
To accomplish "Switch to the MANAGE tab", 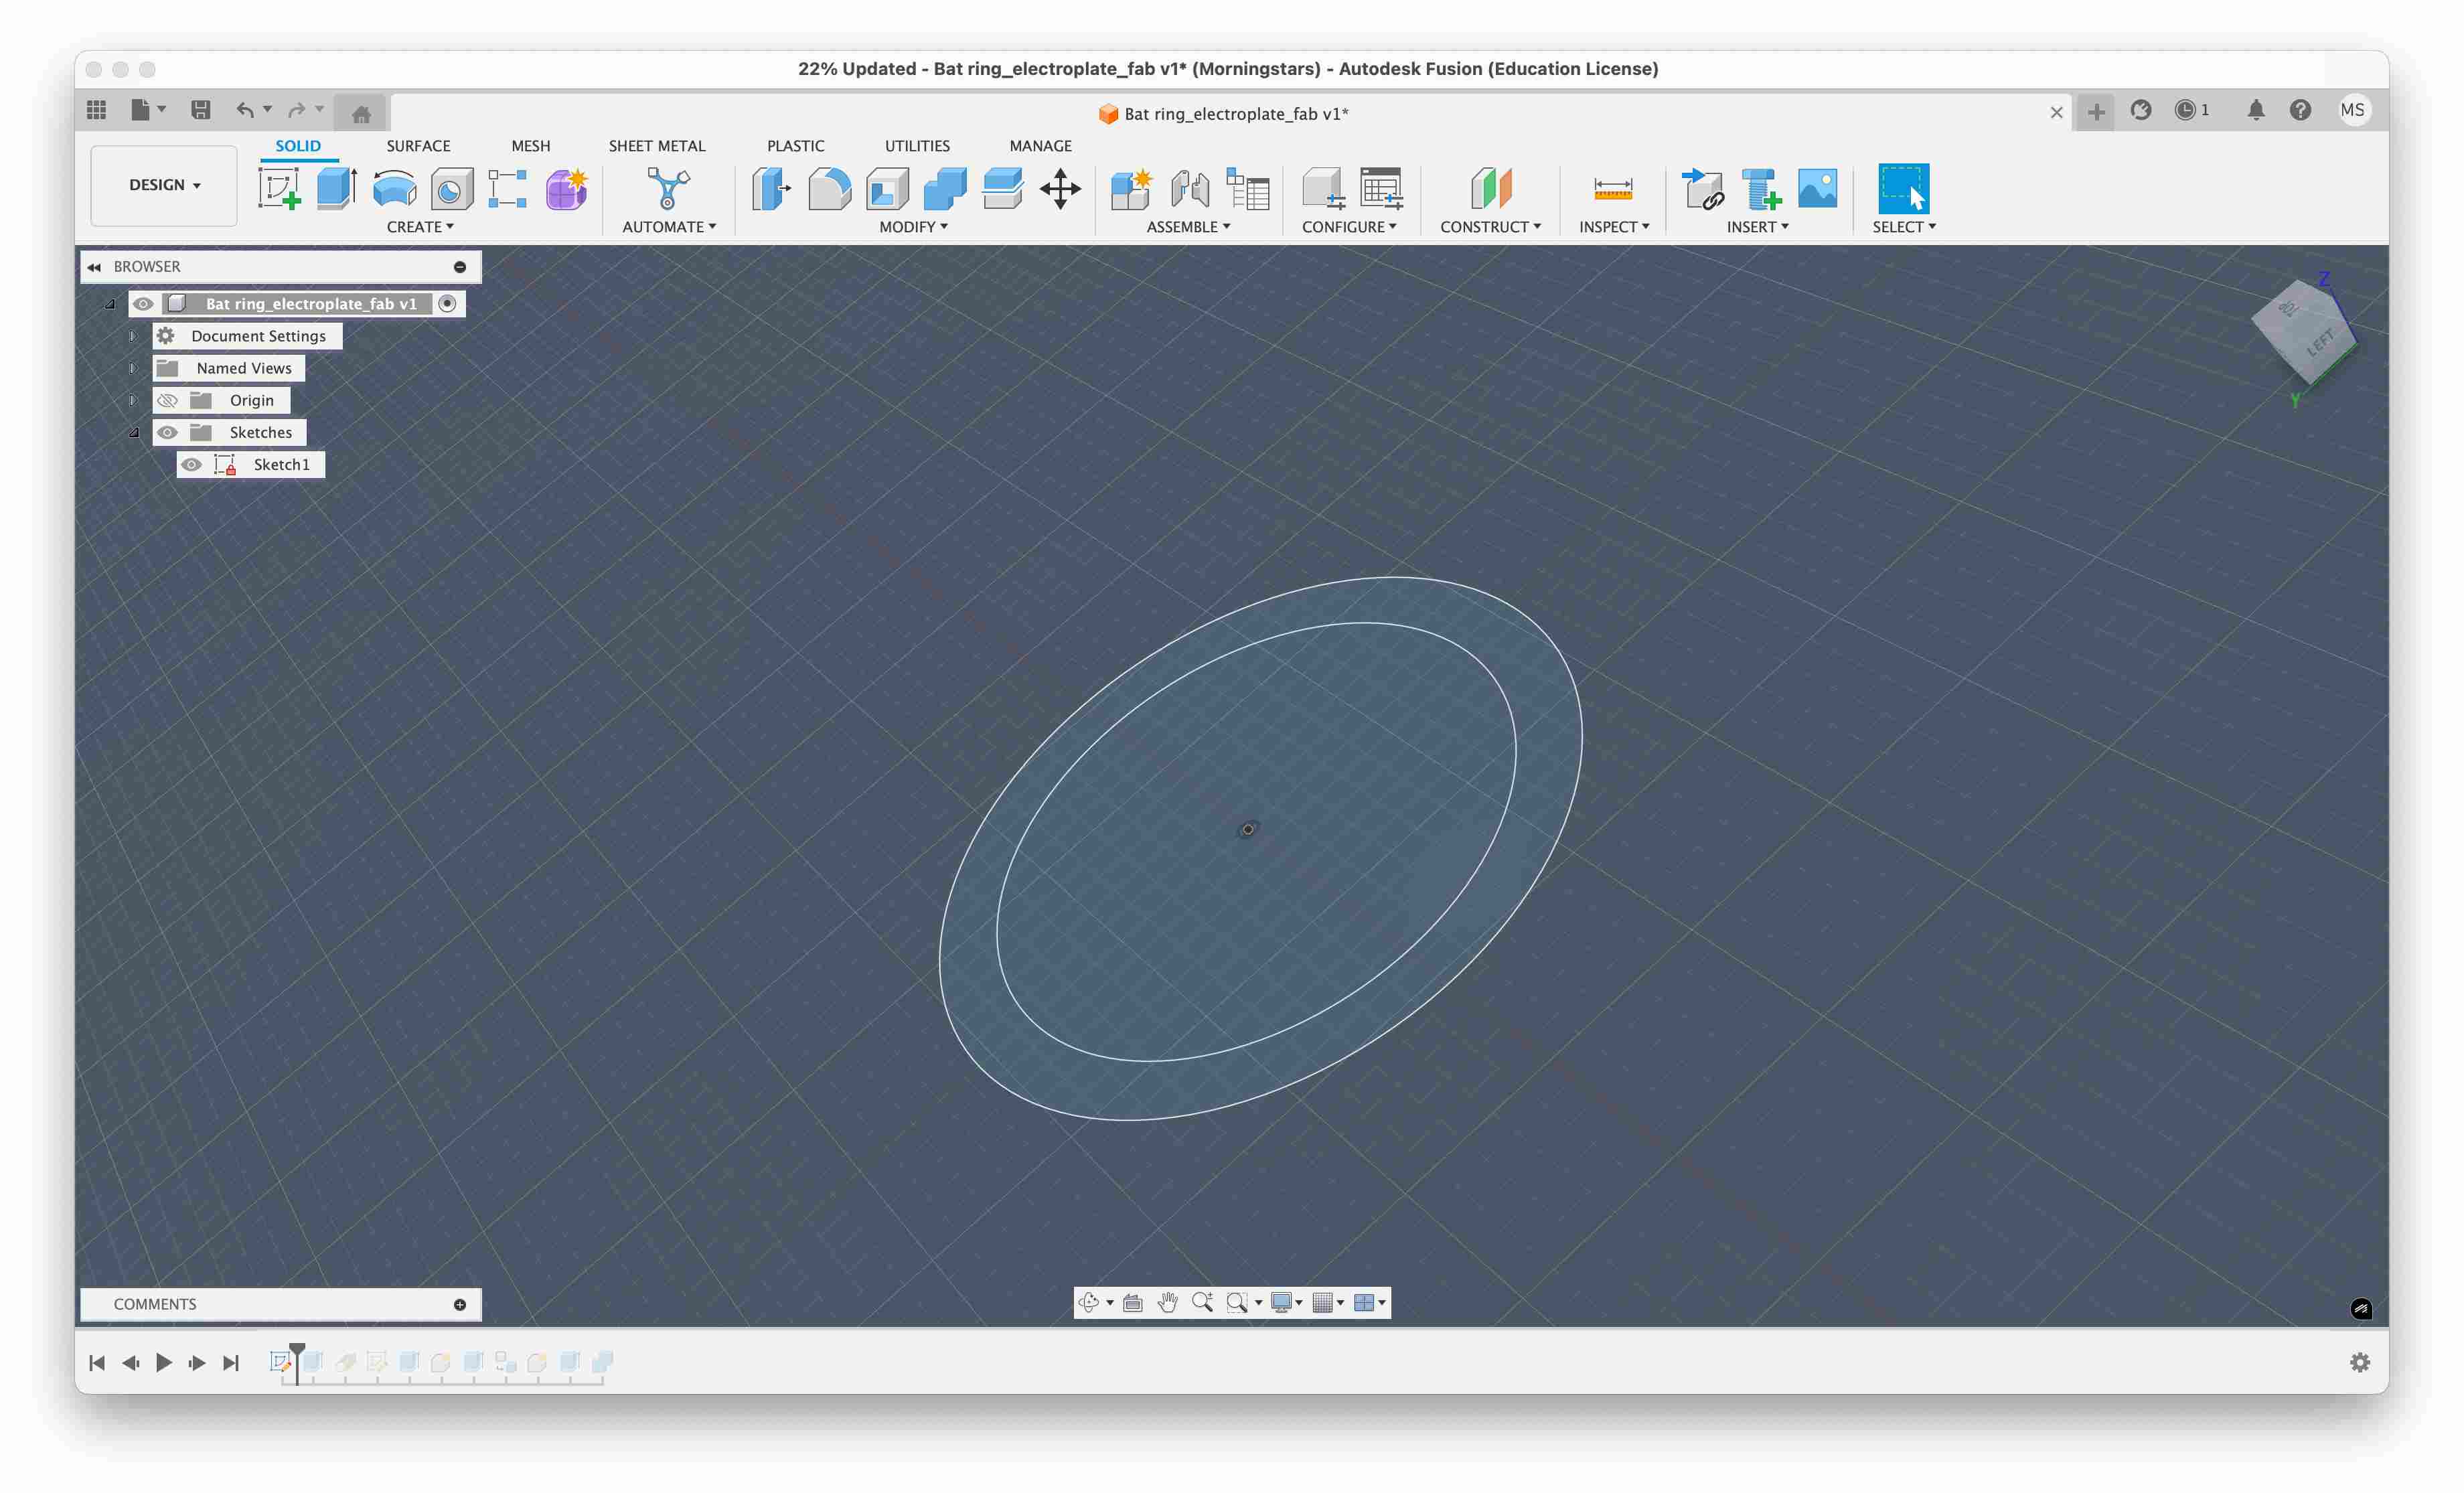I will [1040, 146].
